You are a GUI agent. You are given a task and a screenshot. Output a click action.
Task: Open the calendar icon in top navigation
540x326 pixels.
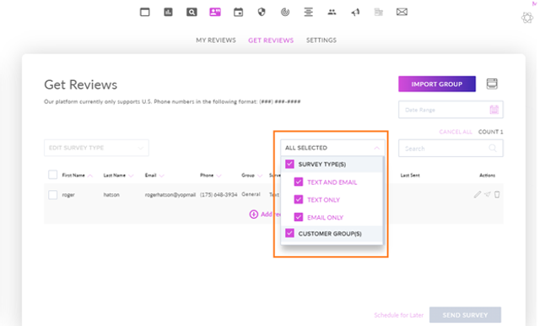pos(238,13)
